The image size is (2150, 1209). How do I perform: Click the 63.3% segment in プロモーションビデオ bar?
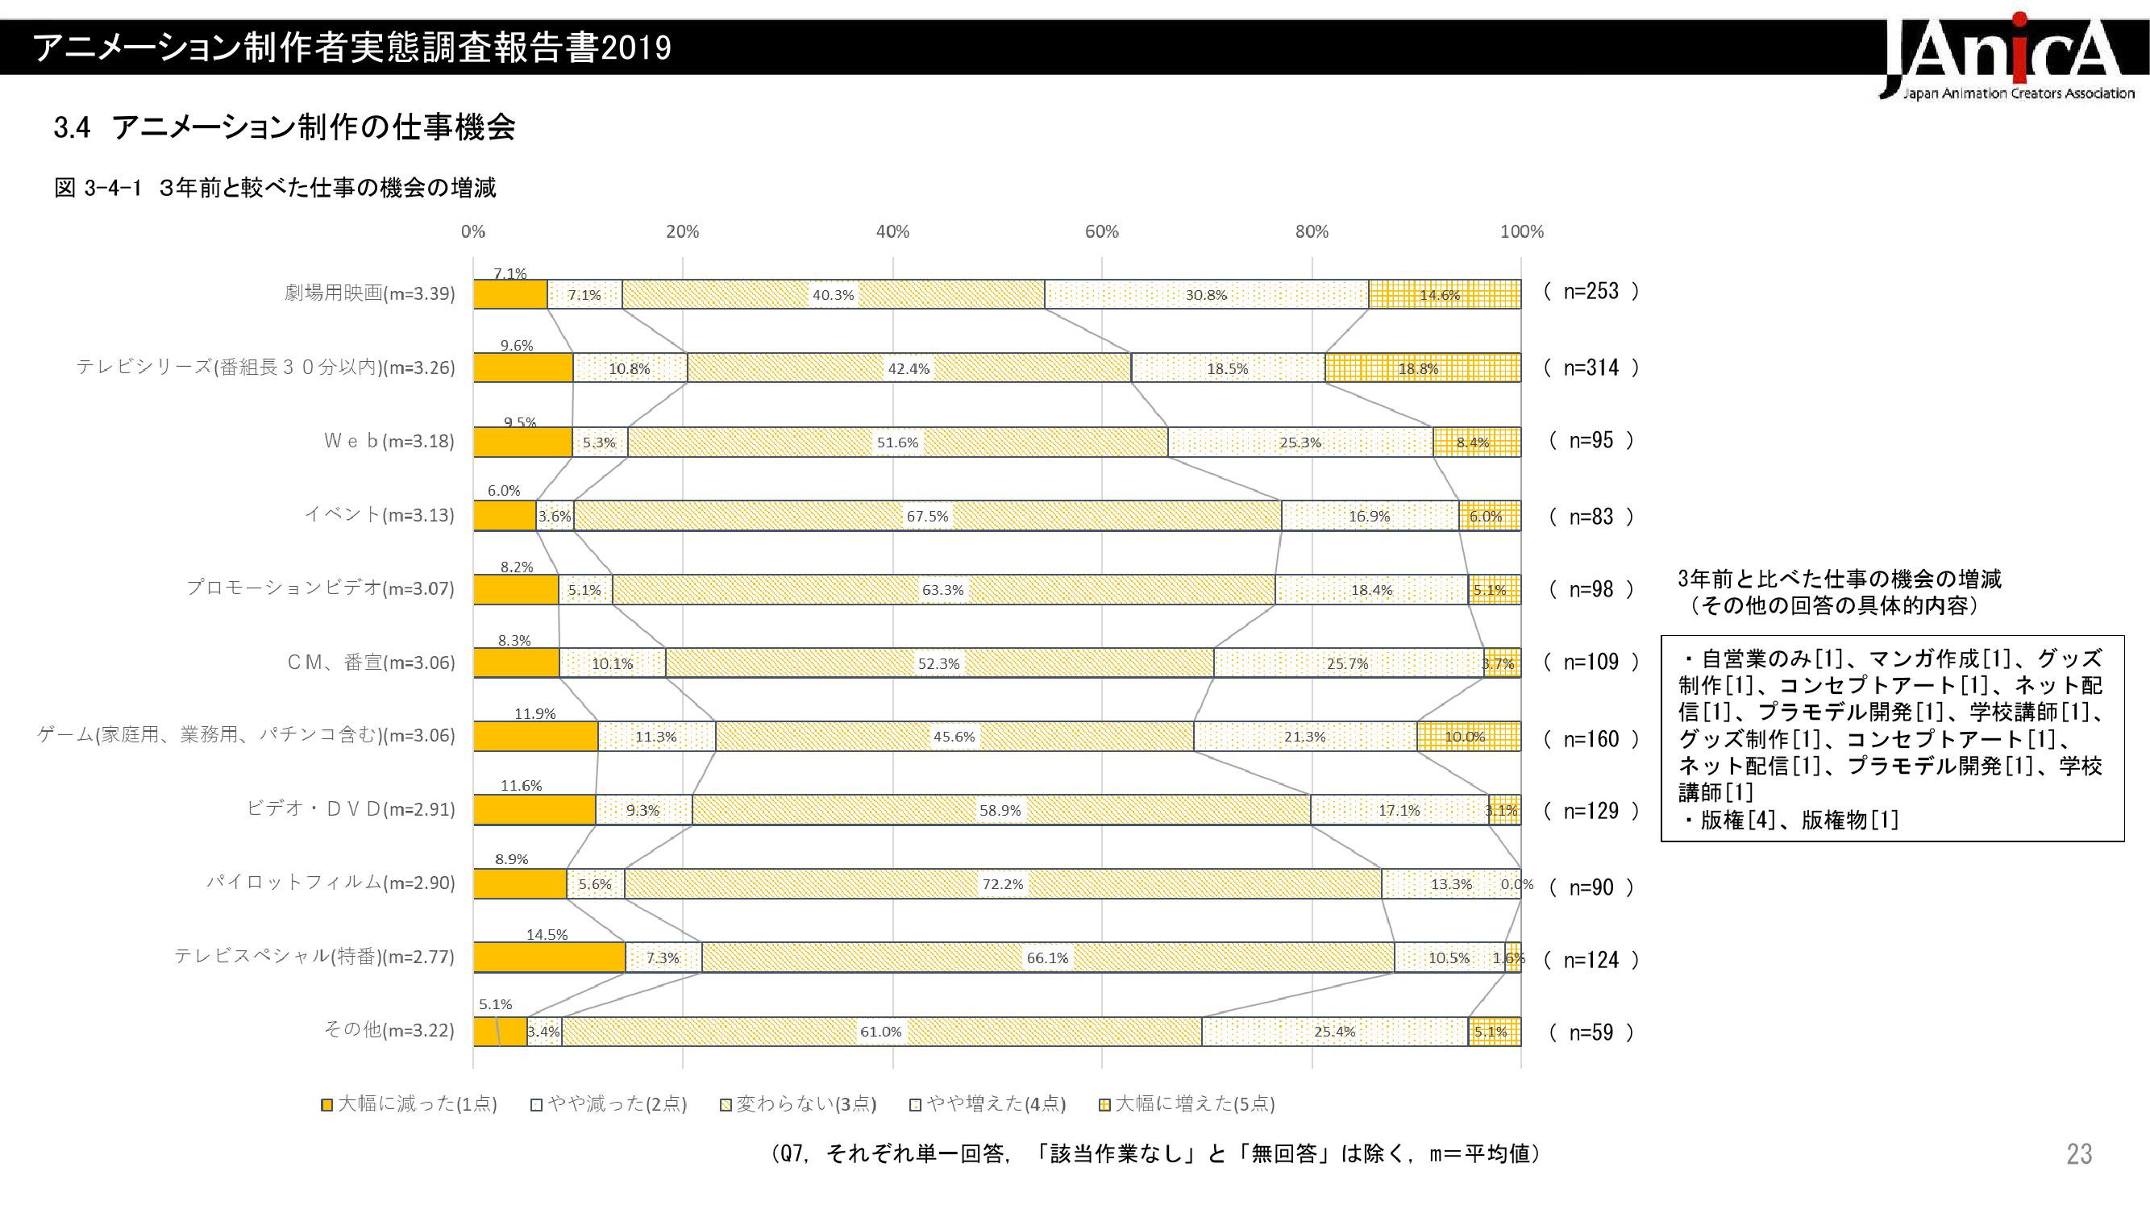(944, 589)
